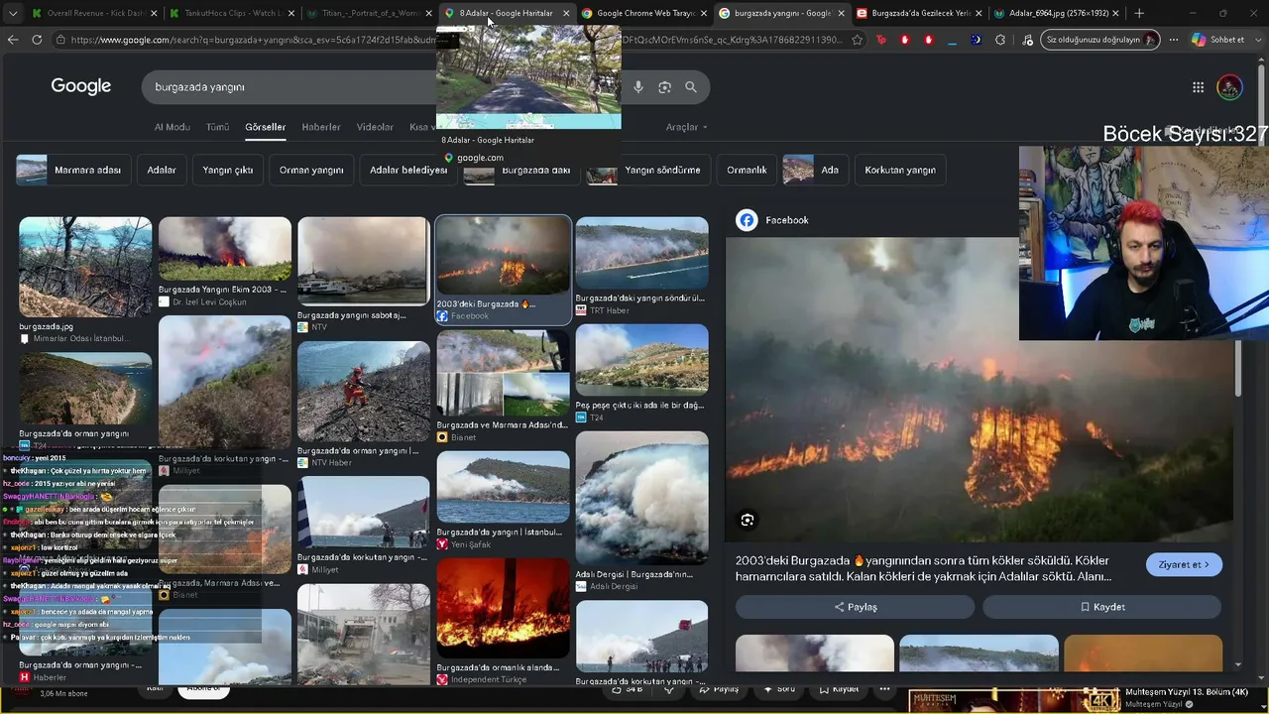This screenshot has height=714, width=1269.
Task: Click the Google logo
Action: pos(81,86)
